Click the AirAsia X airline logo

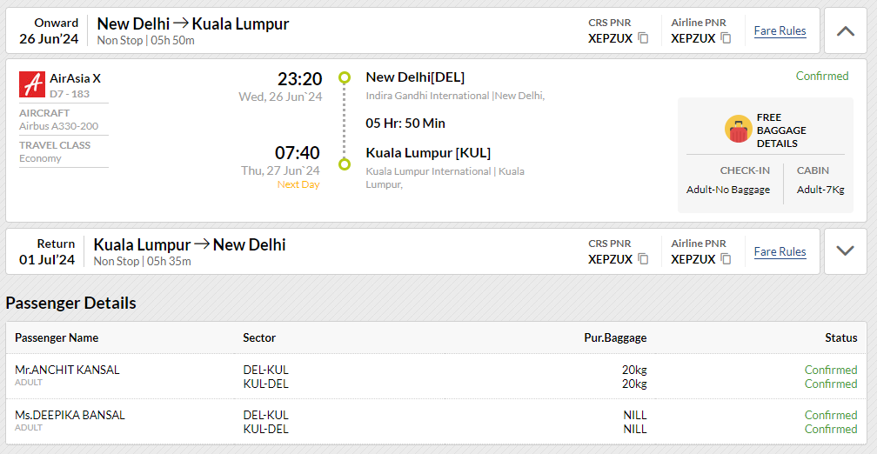[32, 84]
